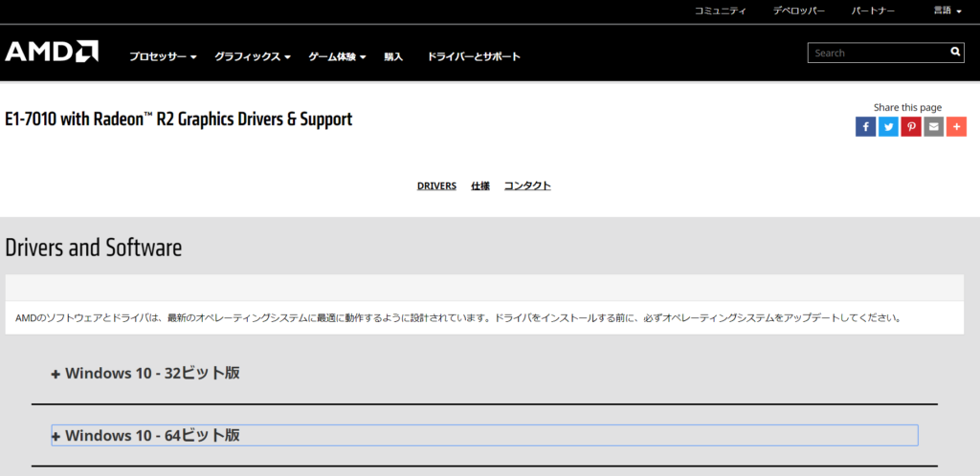Share page via email icon

(934, 126)
